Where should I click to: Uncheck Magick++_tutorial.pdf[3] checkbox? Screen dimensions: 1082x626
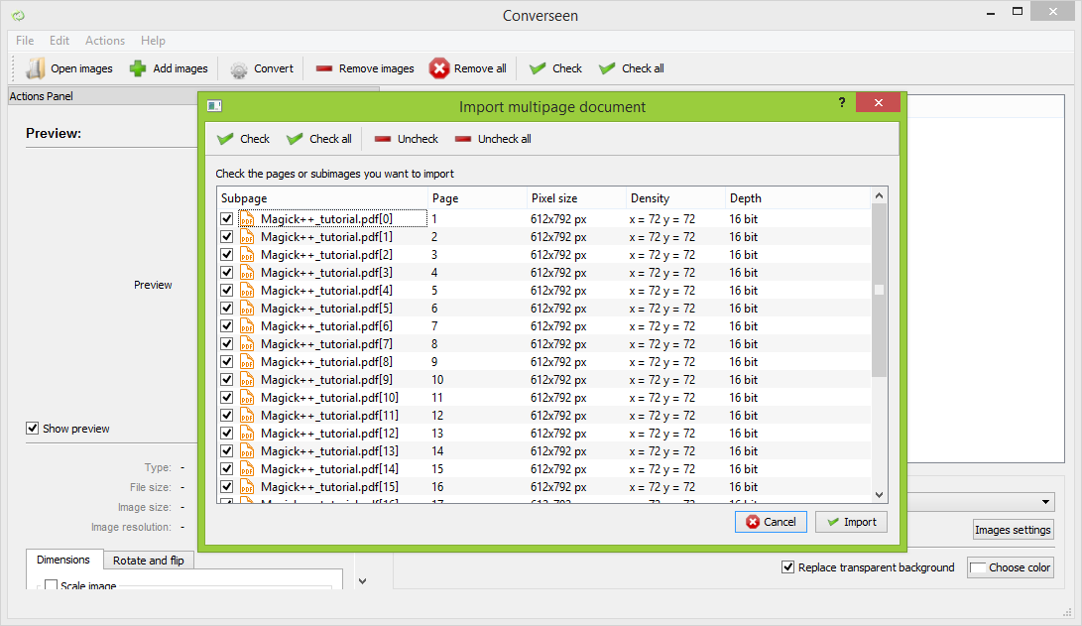click(x=226, y=273)
